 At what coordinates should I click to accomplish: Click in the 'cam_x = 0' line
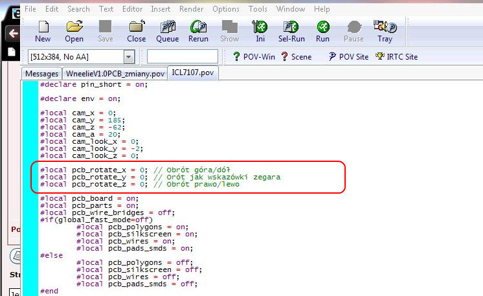[x=78, y=113]
